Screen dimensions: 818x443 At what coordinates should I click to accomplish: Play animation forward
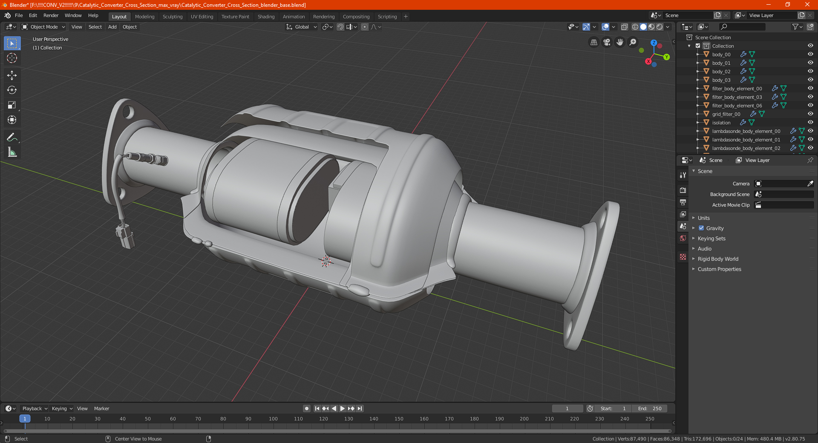[343, 408]
